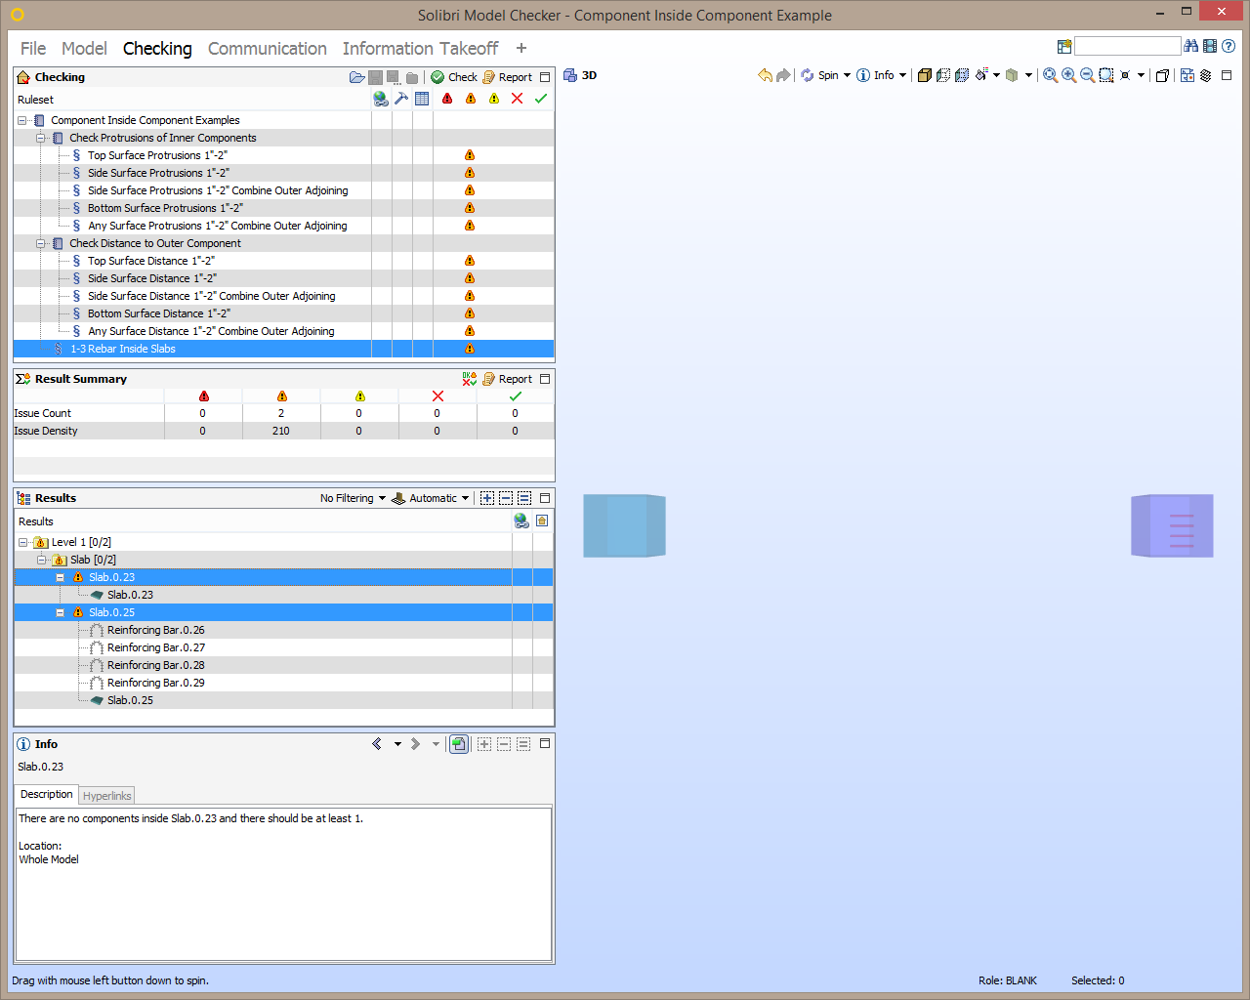The image size is (1250, 1000).
Task: Open Info tool dropdown arrow
Action: 902,75
